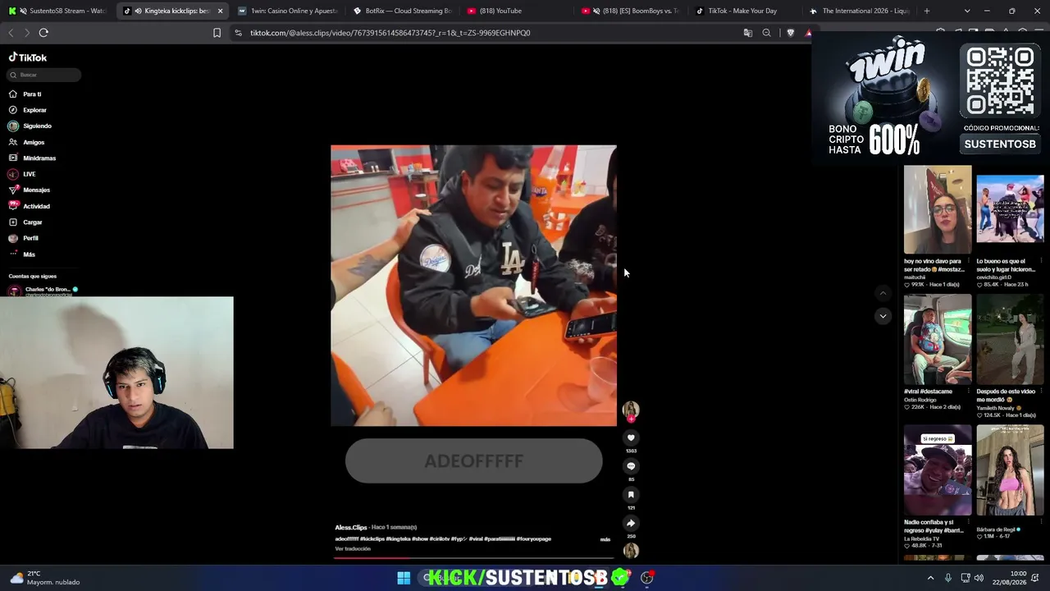Close the Kingteka kickclips tab
The height and width of the screenshot is (591, 1050).
point(220,11)
